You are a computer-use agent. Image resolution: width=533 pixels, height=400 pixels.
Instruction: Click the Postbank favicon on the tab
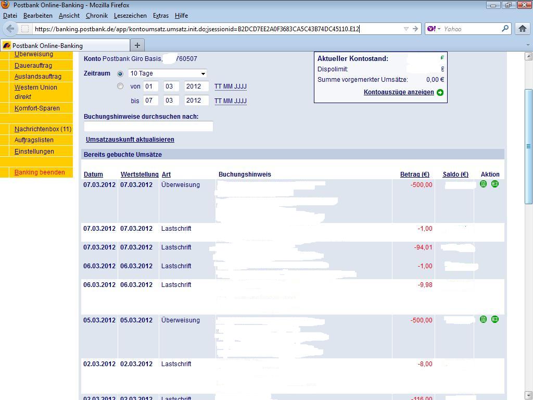6,46
